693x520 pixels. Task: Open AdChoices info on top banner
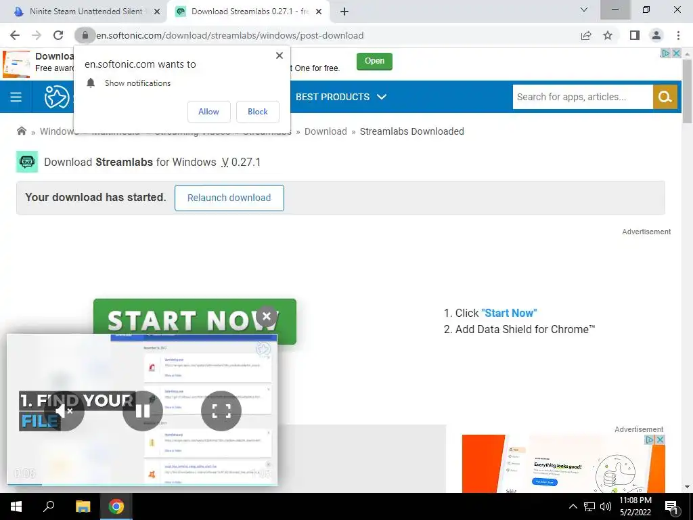665,53
